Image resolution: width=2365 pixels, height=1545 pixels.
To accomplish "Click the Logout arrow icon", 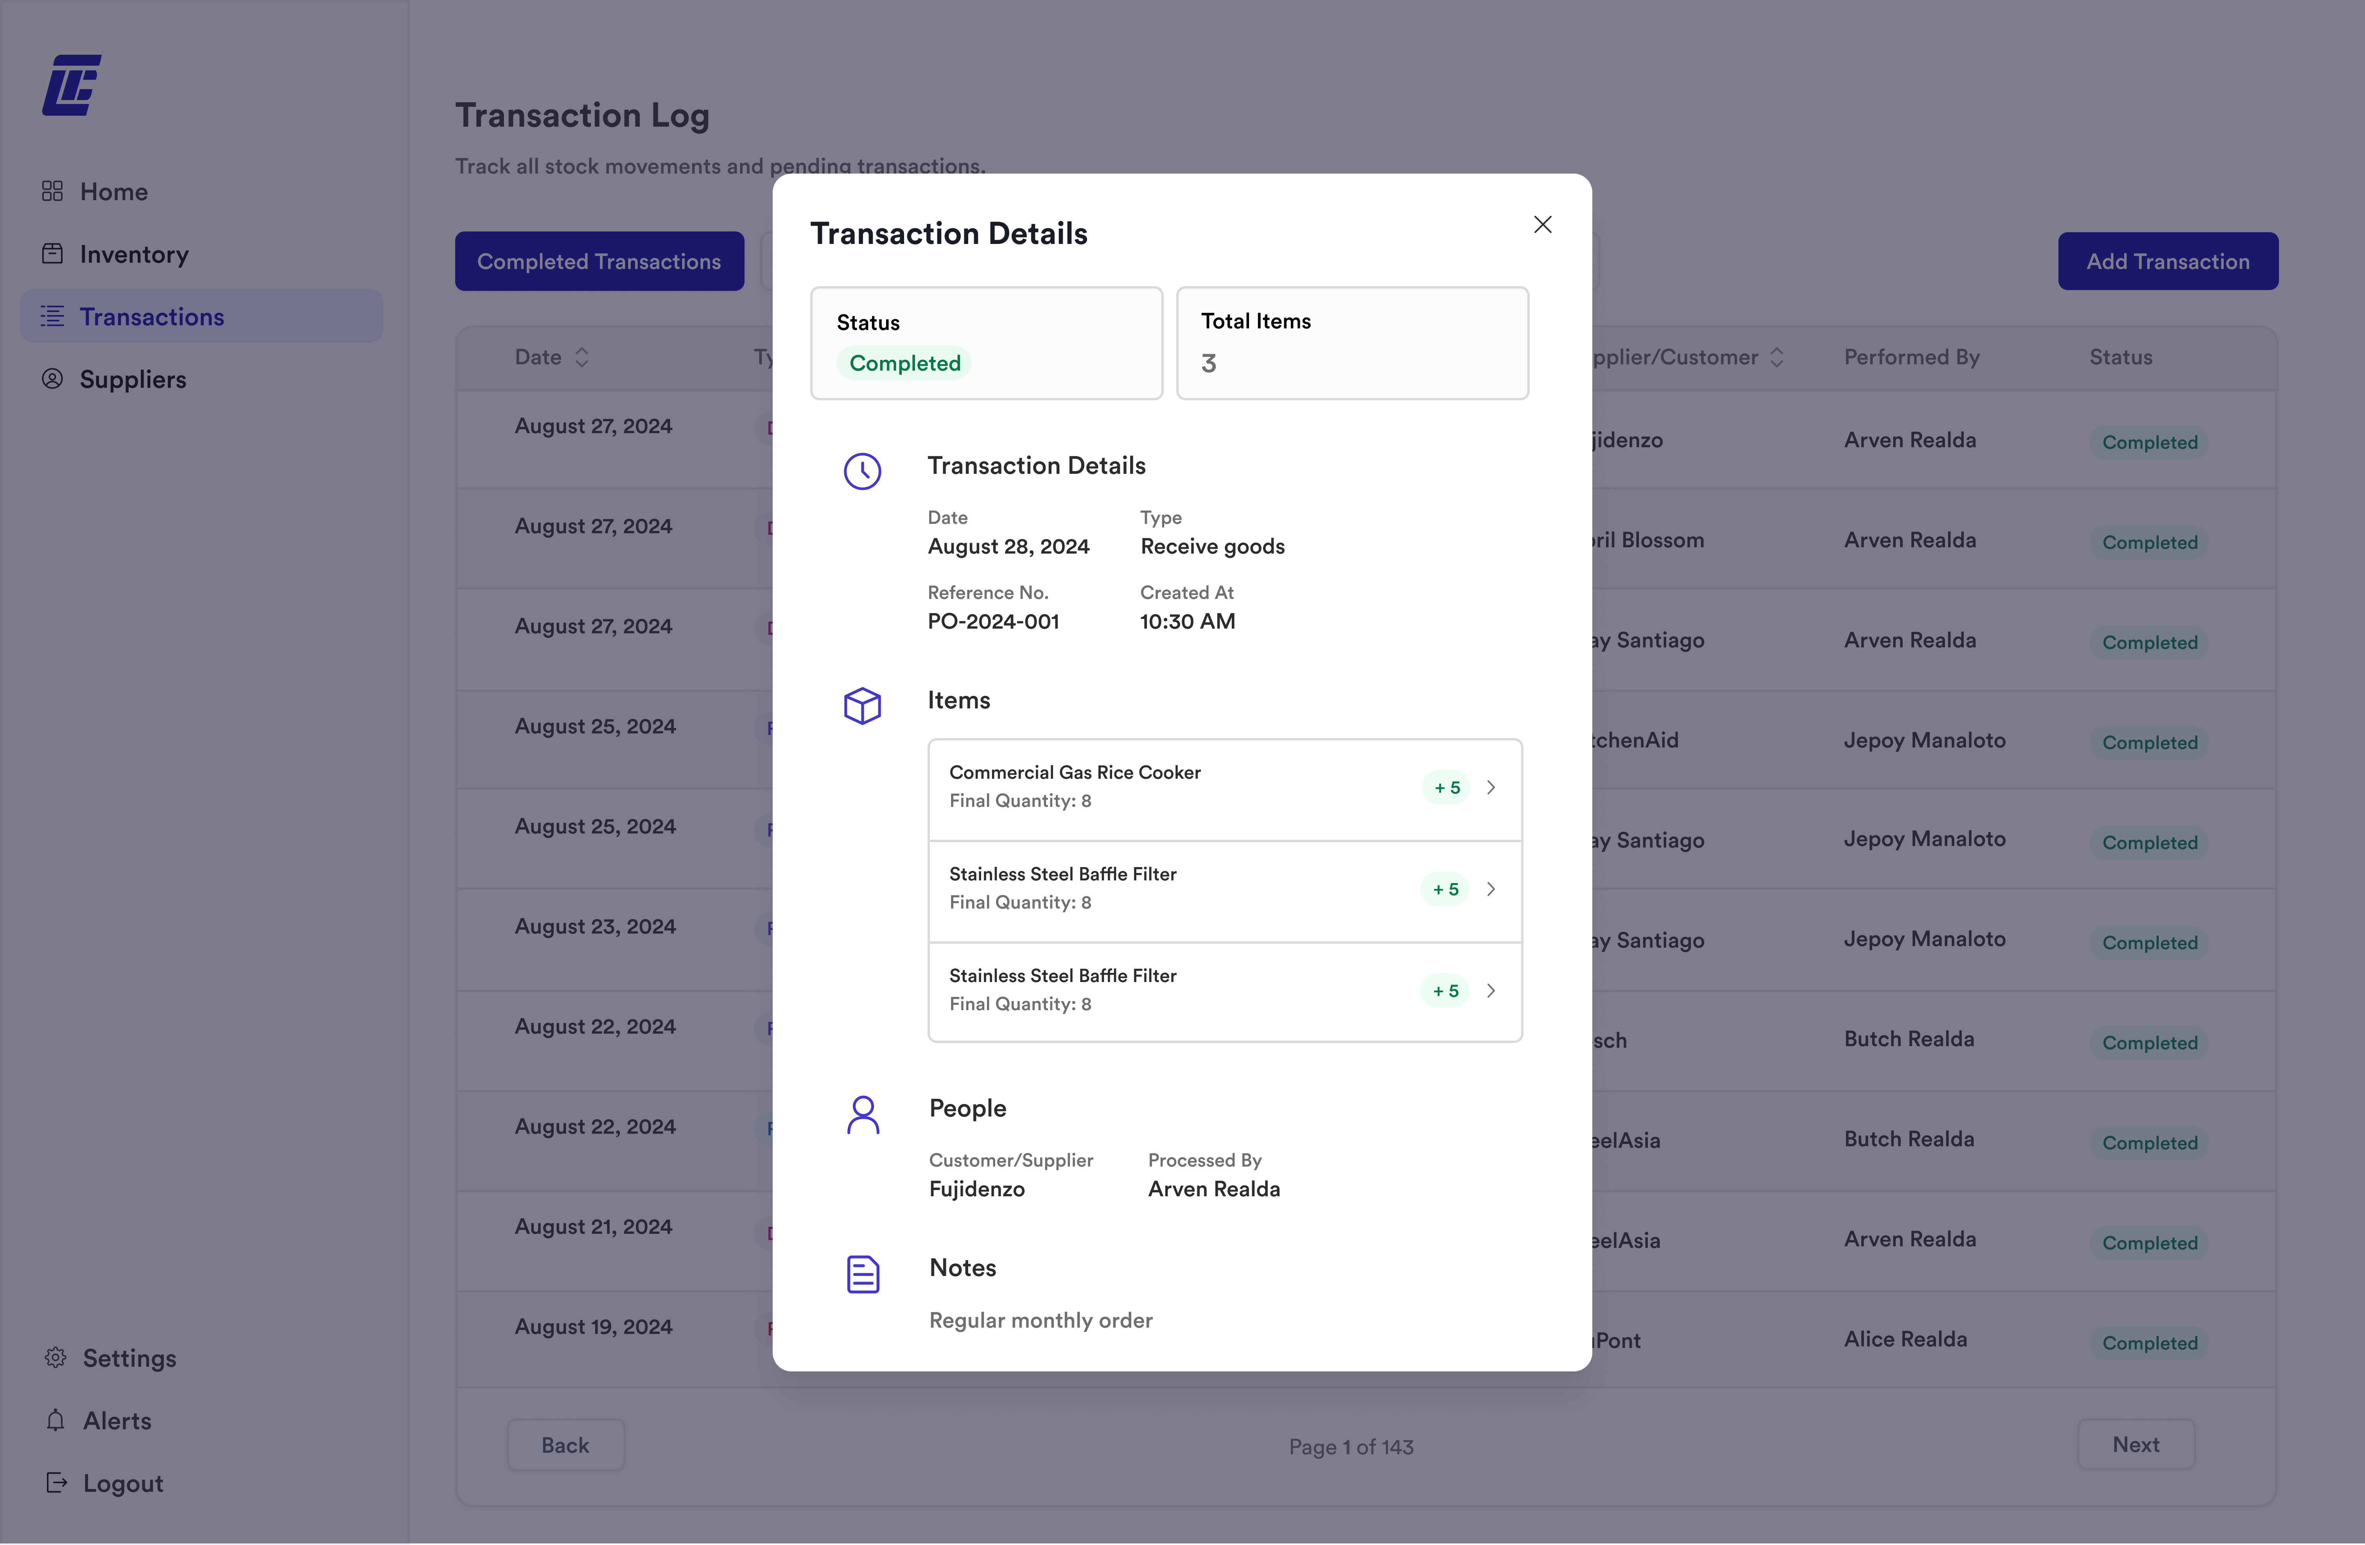I will click(x=57, y=1482).
